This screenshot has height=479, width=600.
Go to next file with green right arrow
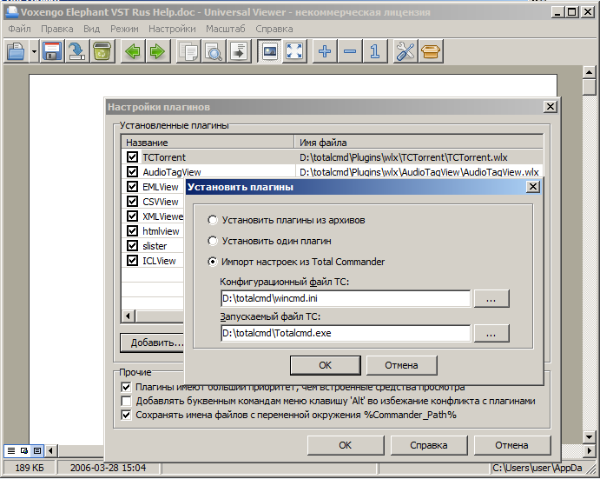[x=157, y=51]
